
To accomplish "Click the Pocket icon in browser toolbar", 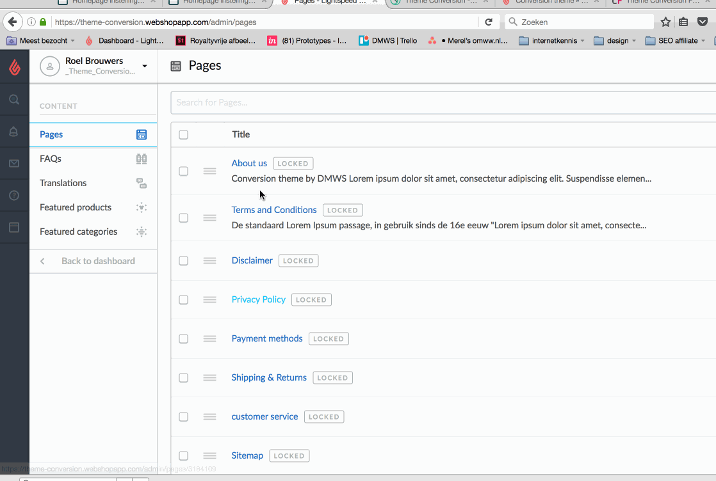I will coord(703,22).
